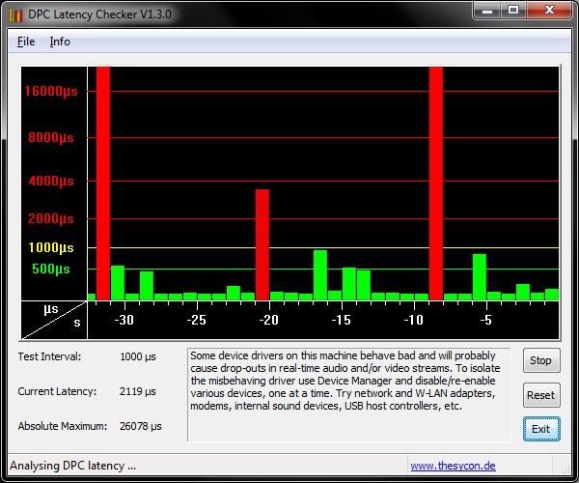The width and height of the screenshot is (579, 483).
Task: Click the driver warning message text box
Action: 349,395
